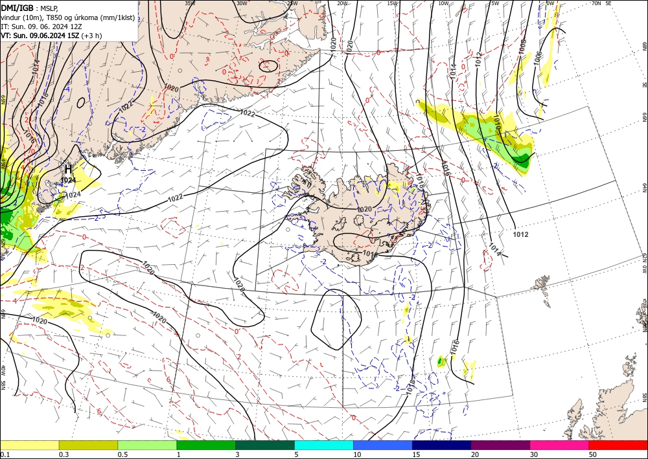Select the purple 20–30 mm legend swatch
This screenshot has height=459, width=648.
tap(500, 445)
